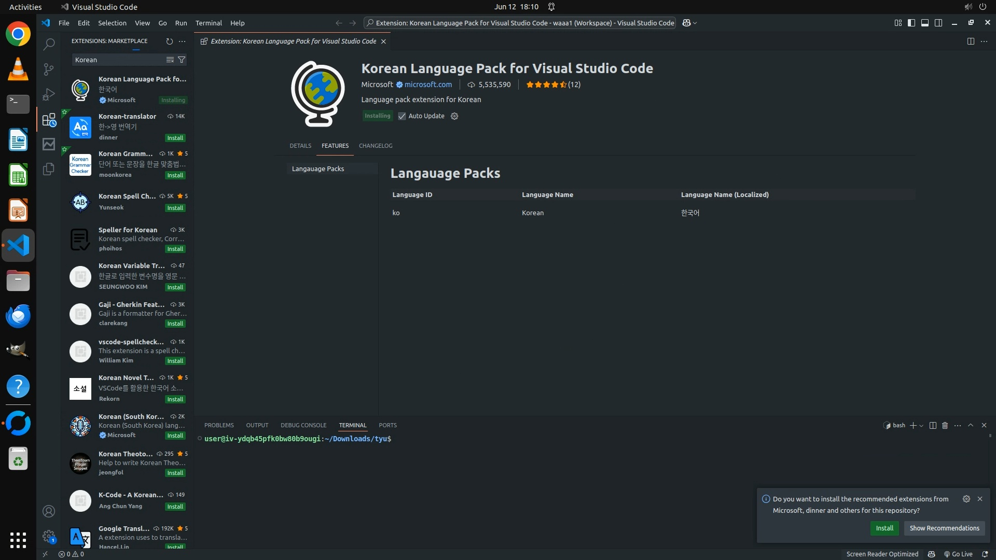This screenshot has height=560, width=996.
Task: Switch to the CHANGELOG tab
Action: pos(376,146)
